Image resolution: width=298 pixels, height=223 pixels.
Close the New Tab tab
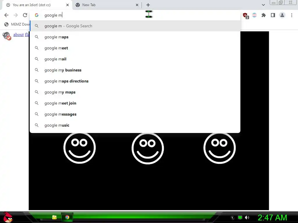[137, 5]
